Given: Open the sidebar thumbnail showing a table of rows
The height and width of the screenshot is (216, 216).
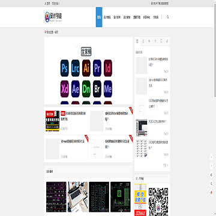Looking at the screenshot, I should click(142, 148).
